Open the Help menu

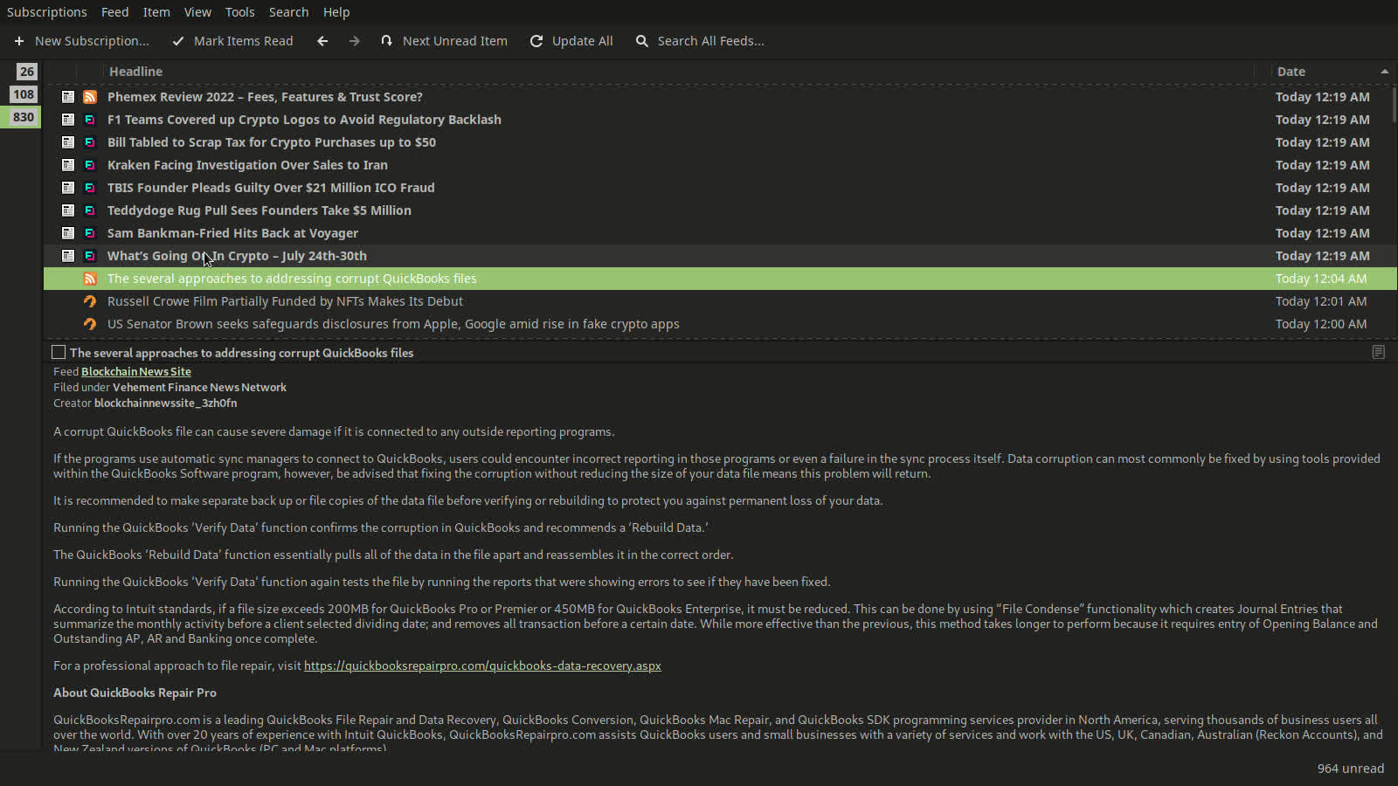pyautogui.click(x=336, y=12)
